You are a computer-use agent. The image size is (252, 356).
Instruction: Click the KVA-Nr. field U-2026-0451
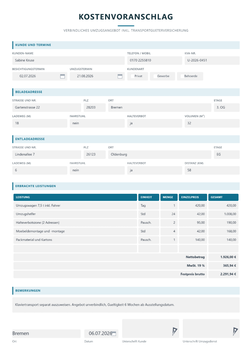tap(212, 60)
